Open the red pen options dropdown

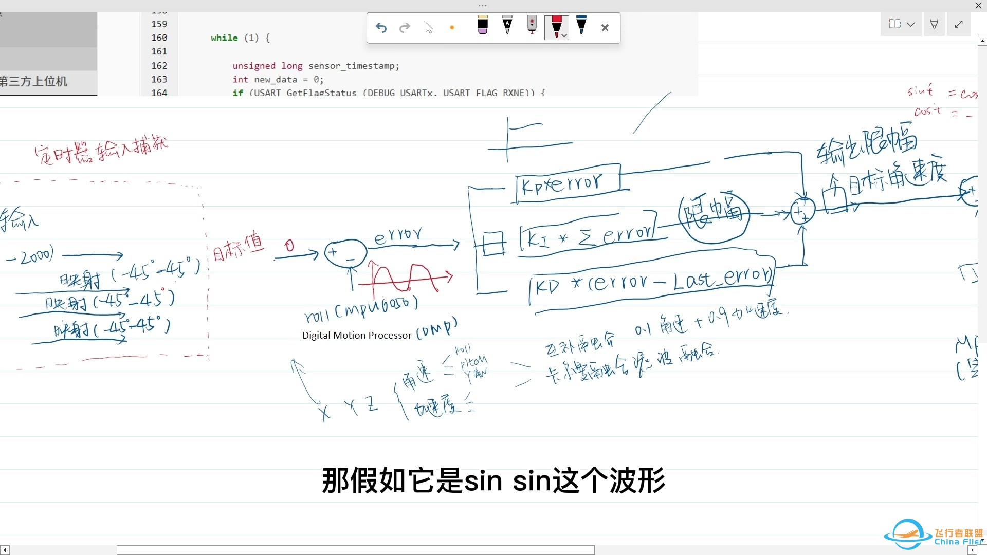tap(564, 35)
